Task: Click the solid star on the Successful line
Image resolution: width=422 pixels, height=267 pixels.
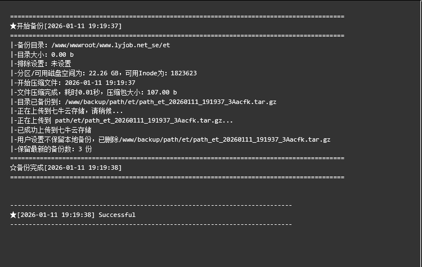Action: click(x=14, y=215)
